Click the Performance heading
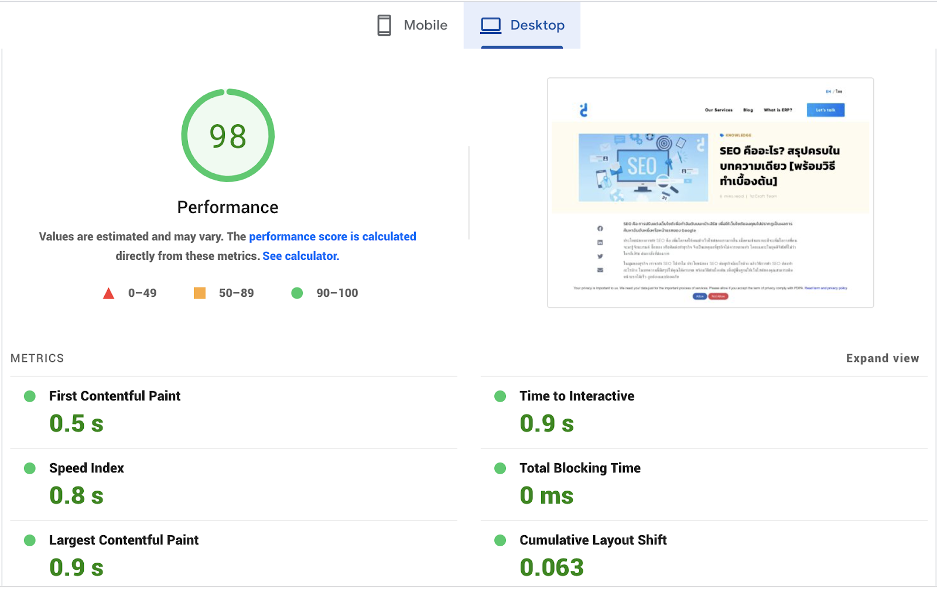This screenshot has height=589, width=937. (x=228, y=207)
